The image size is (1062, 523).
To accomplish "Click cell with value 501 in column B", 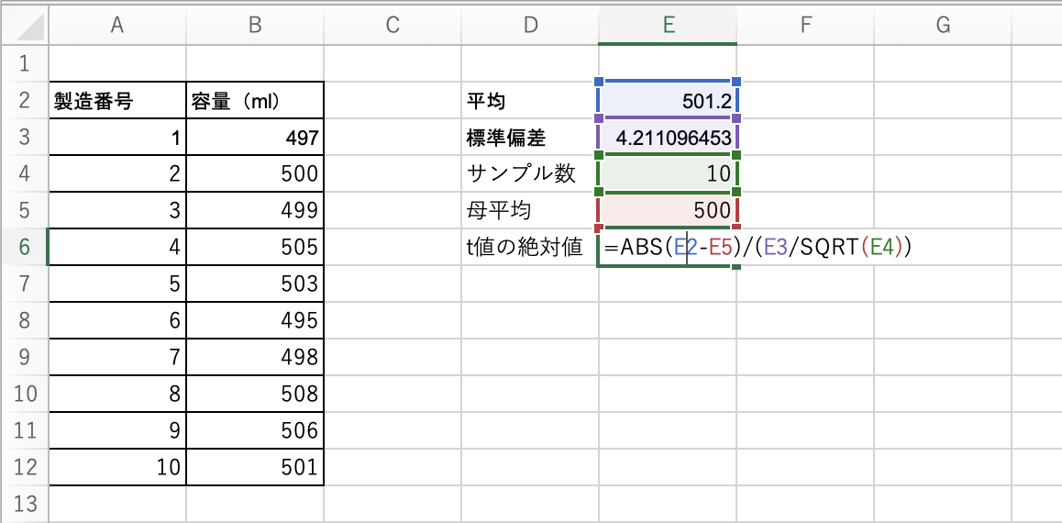I will click(255, 467).
